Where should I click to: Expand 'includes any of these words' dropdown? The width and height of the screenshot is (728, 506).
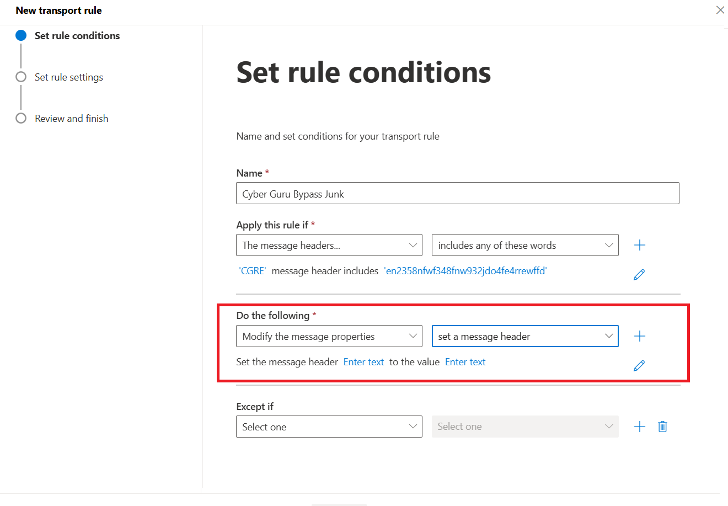click(x=525, y=245)
